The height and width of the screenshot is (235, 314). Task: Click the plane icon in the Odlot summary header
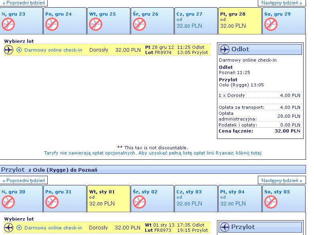[x=225, y=49]
